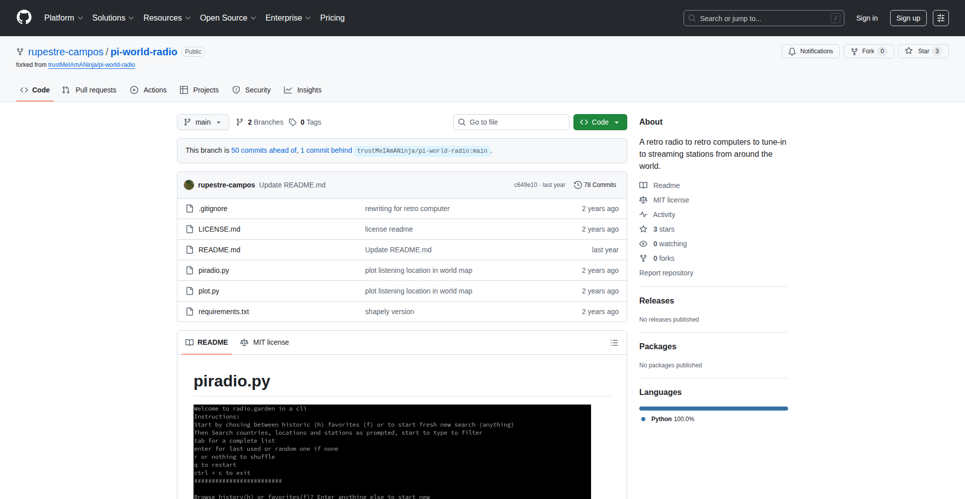Click the GitHub logo icon
The image size is (965, 499).
click(x=24, y=18)
